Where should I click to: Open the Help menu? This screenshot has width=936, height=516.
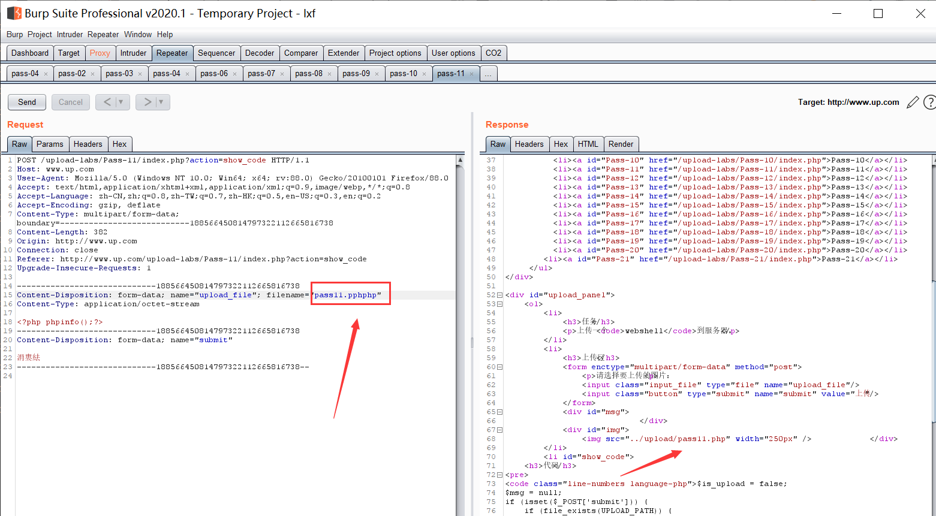(x=165, y=35)
